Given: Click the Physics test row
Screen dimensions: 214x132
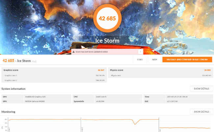Looking at the screenshot, I should point(161,75).
